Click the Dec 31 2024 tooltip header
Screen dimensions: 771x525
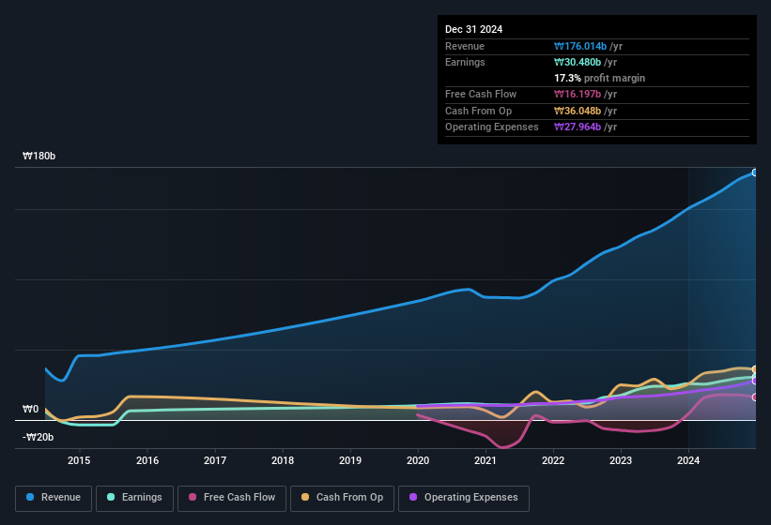(x=473, y=29)
